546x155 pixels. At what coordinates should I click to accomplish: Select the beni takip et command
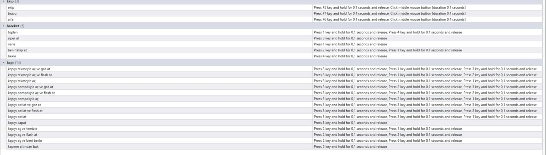click(x=17, y=50)
